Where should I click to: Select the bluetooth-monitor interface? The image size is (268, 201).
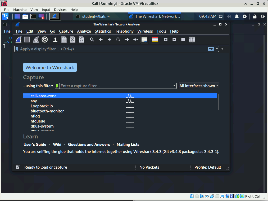click(x=120, y=111)
